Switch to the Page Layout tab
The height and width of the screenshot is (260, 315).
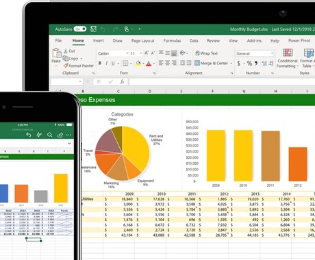coord(142,40)
